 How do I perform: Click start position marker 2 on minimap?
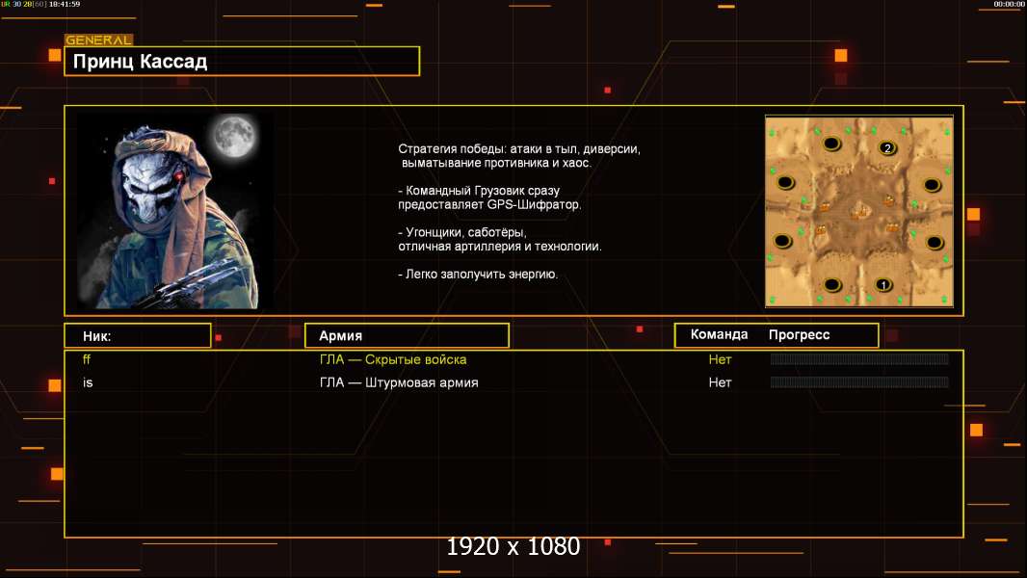[887, 148]
